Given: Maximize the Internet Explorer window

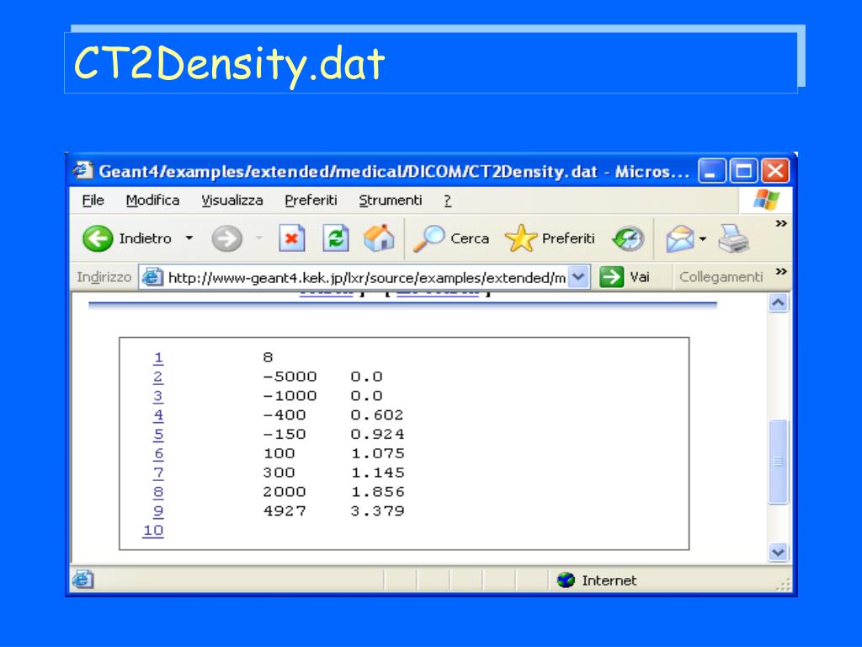Looking at the screenshot, I should (743, 171).
